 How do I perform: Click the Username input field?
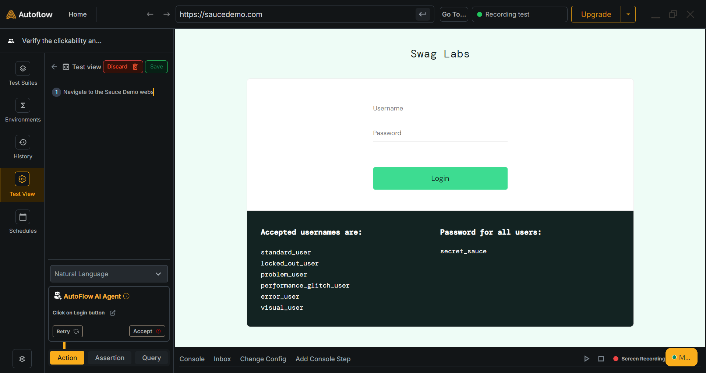(440, 109)
